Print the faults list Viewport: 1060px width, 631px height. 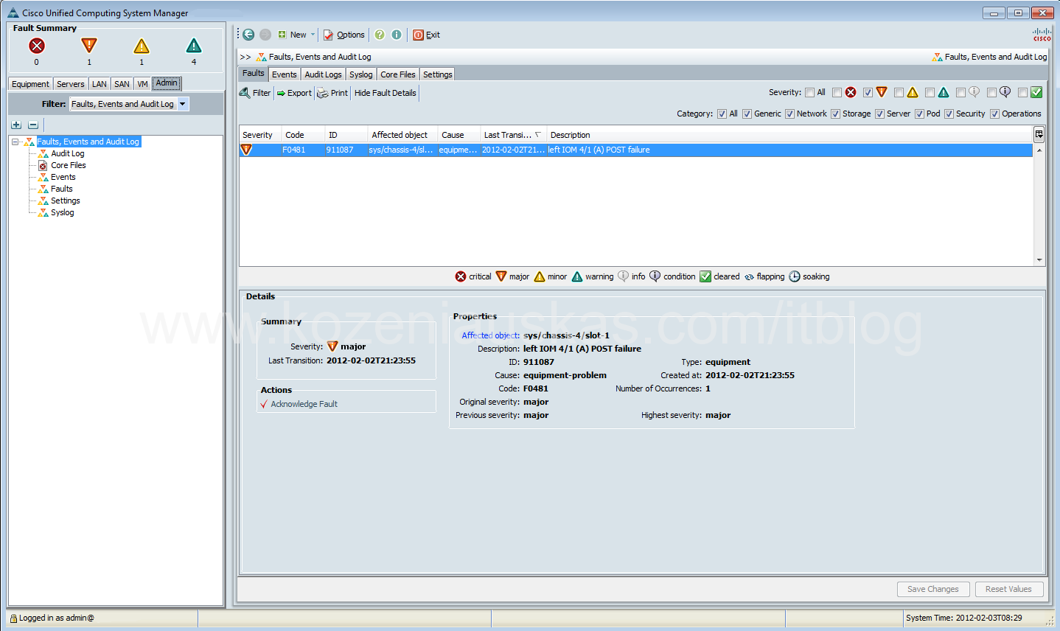pos(332,93)
